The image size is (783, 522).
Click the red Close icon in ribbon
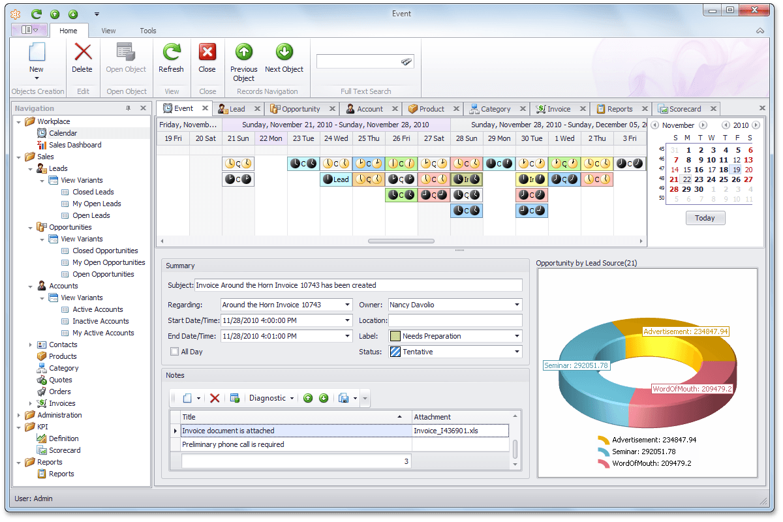point(207,53)
